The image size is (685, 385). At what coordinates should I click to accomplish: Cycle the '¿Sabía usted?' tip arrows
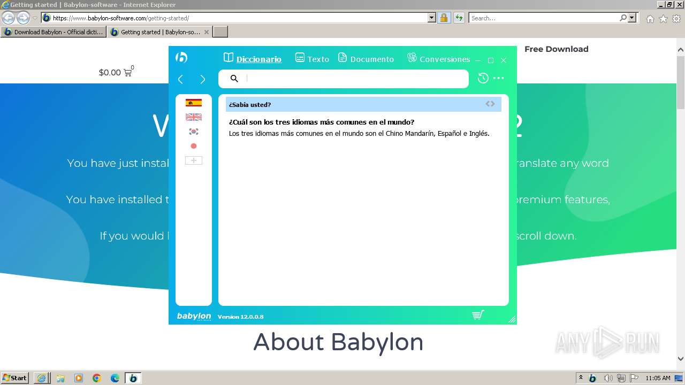490,104
